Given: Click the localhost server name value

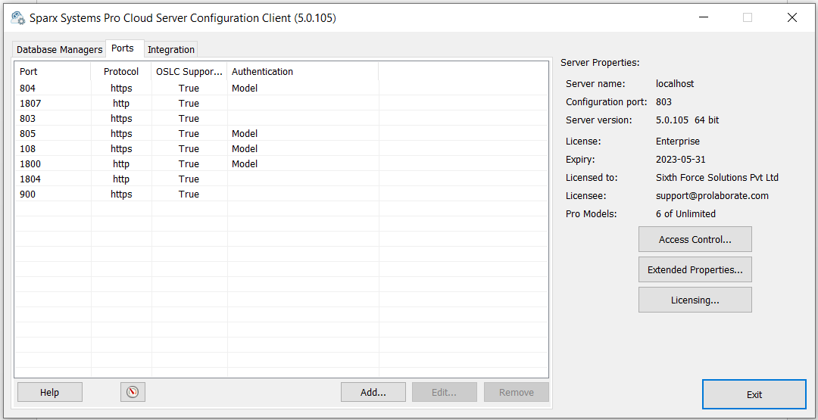Looking at the screenshot, I should tap(675, 83).
